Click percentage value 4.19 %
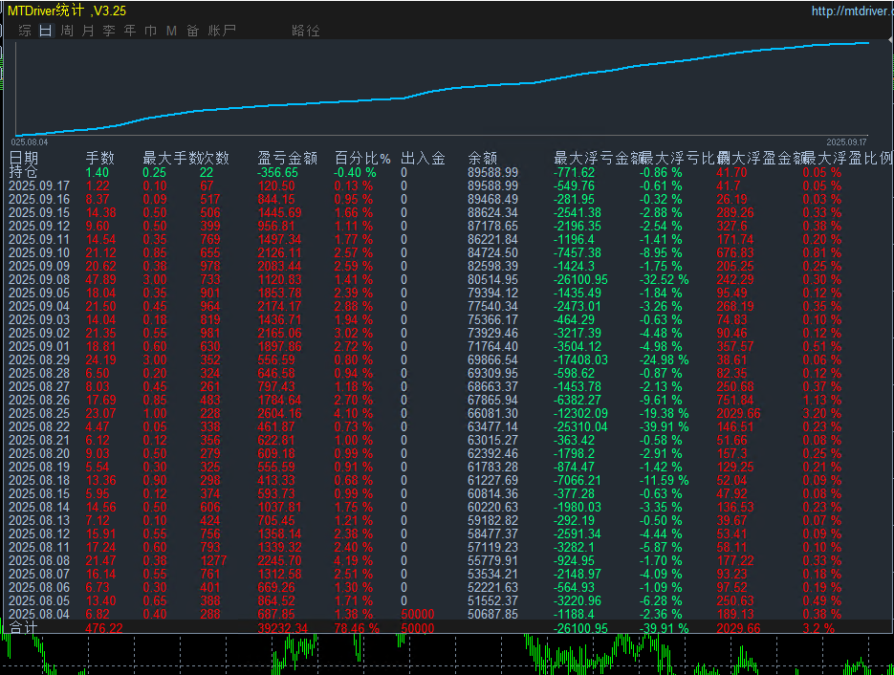 pos(354,560)
